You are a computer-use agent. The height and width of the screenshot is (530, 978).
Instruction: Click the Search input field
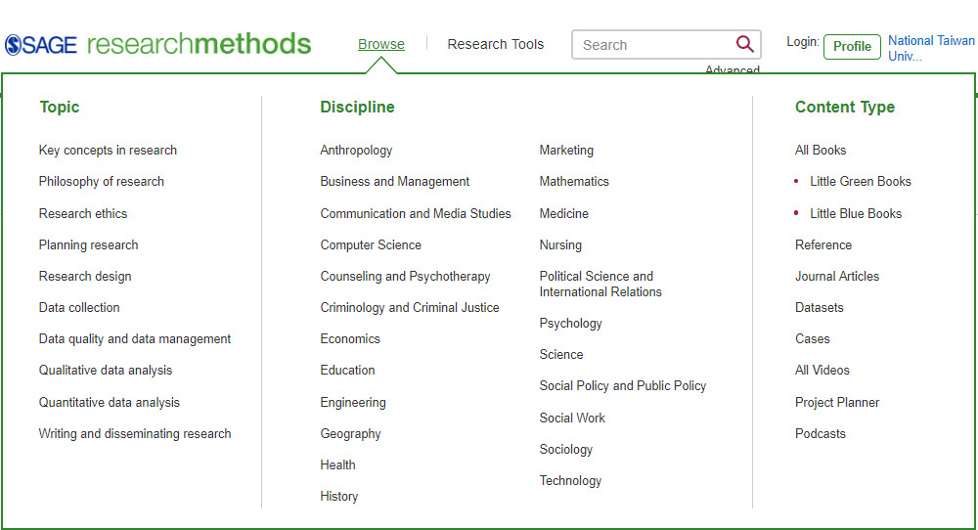coord(653,45)
